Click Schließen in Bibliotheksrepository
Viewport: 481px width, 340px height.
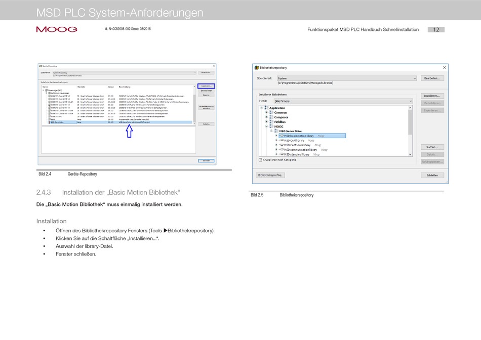tap(432, 175)
